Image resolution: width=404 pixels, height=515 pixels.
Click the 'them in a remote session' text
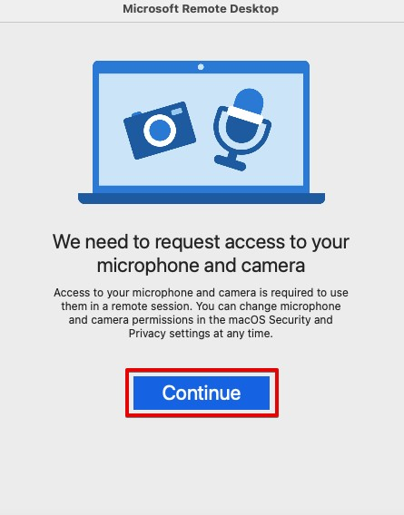tap(126, 306)
